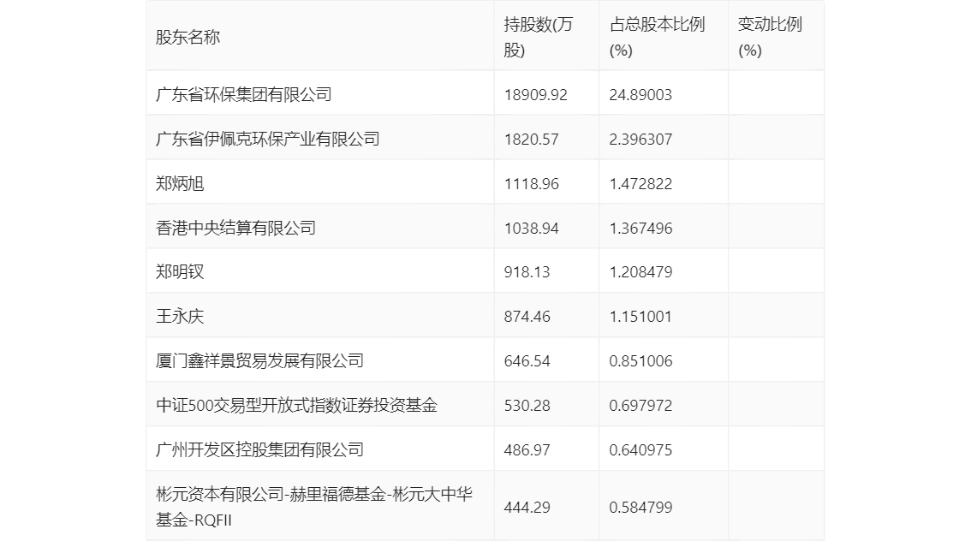The width and height of the screenshot is (971, 541).
Task: Select the percentage 1.472822
Action: tap(640, 184)
